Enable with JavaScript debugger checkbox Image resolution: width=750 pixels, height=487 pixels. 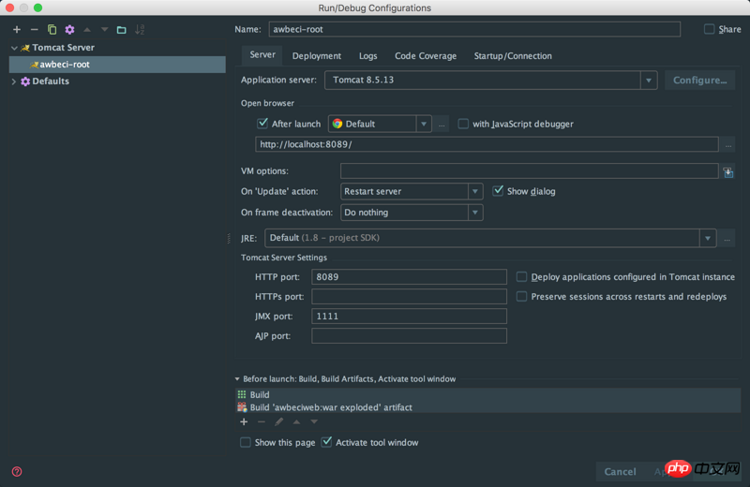[x=463, y=124]
